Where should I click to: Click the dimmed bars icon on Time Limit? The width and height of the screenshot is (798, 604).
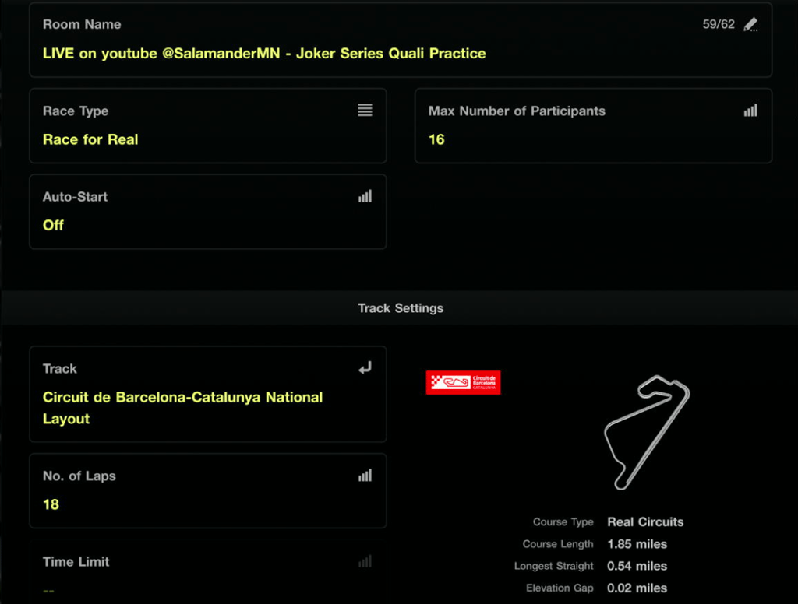(x=365, y=561)
